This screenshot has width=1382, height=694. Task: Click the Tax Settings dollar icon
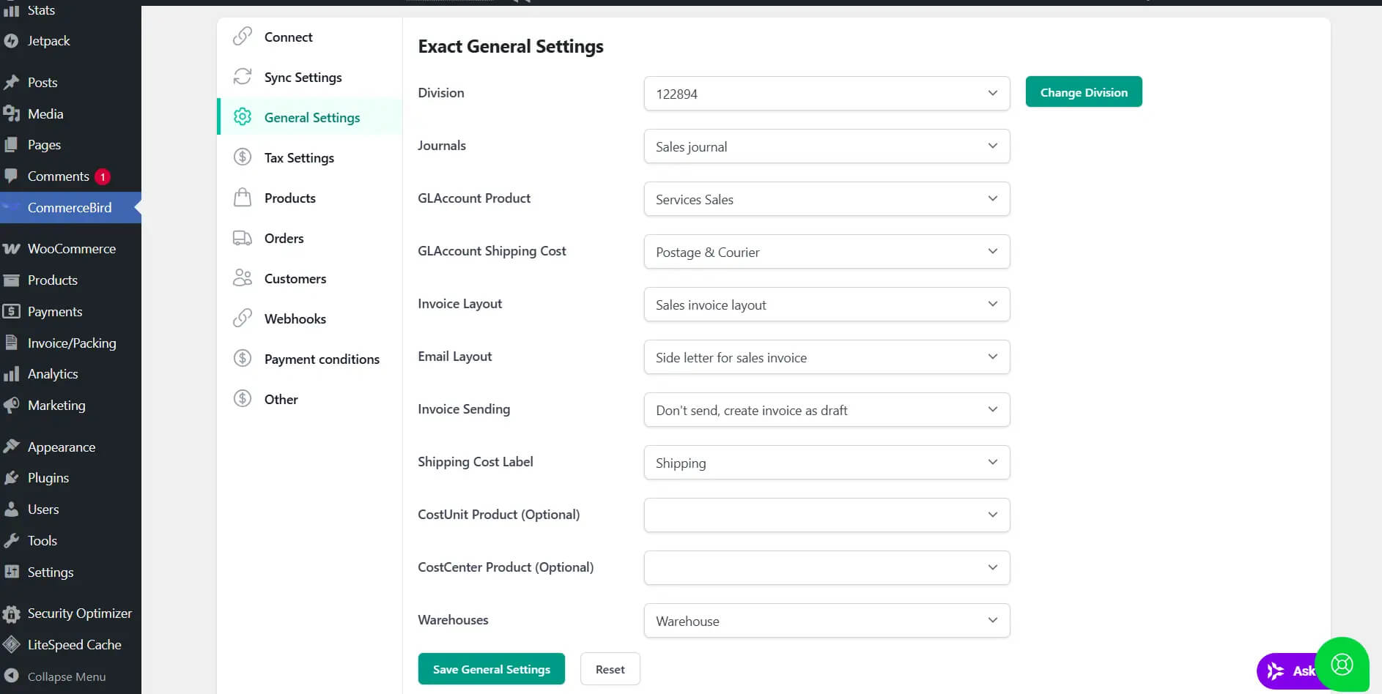(243, 157)
